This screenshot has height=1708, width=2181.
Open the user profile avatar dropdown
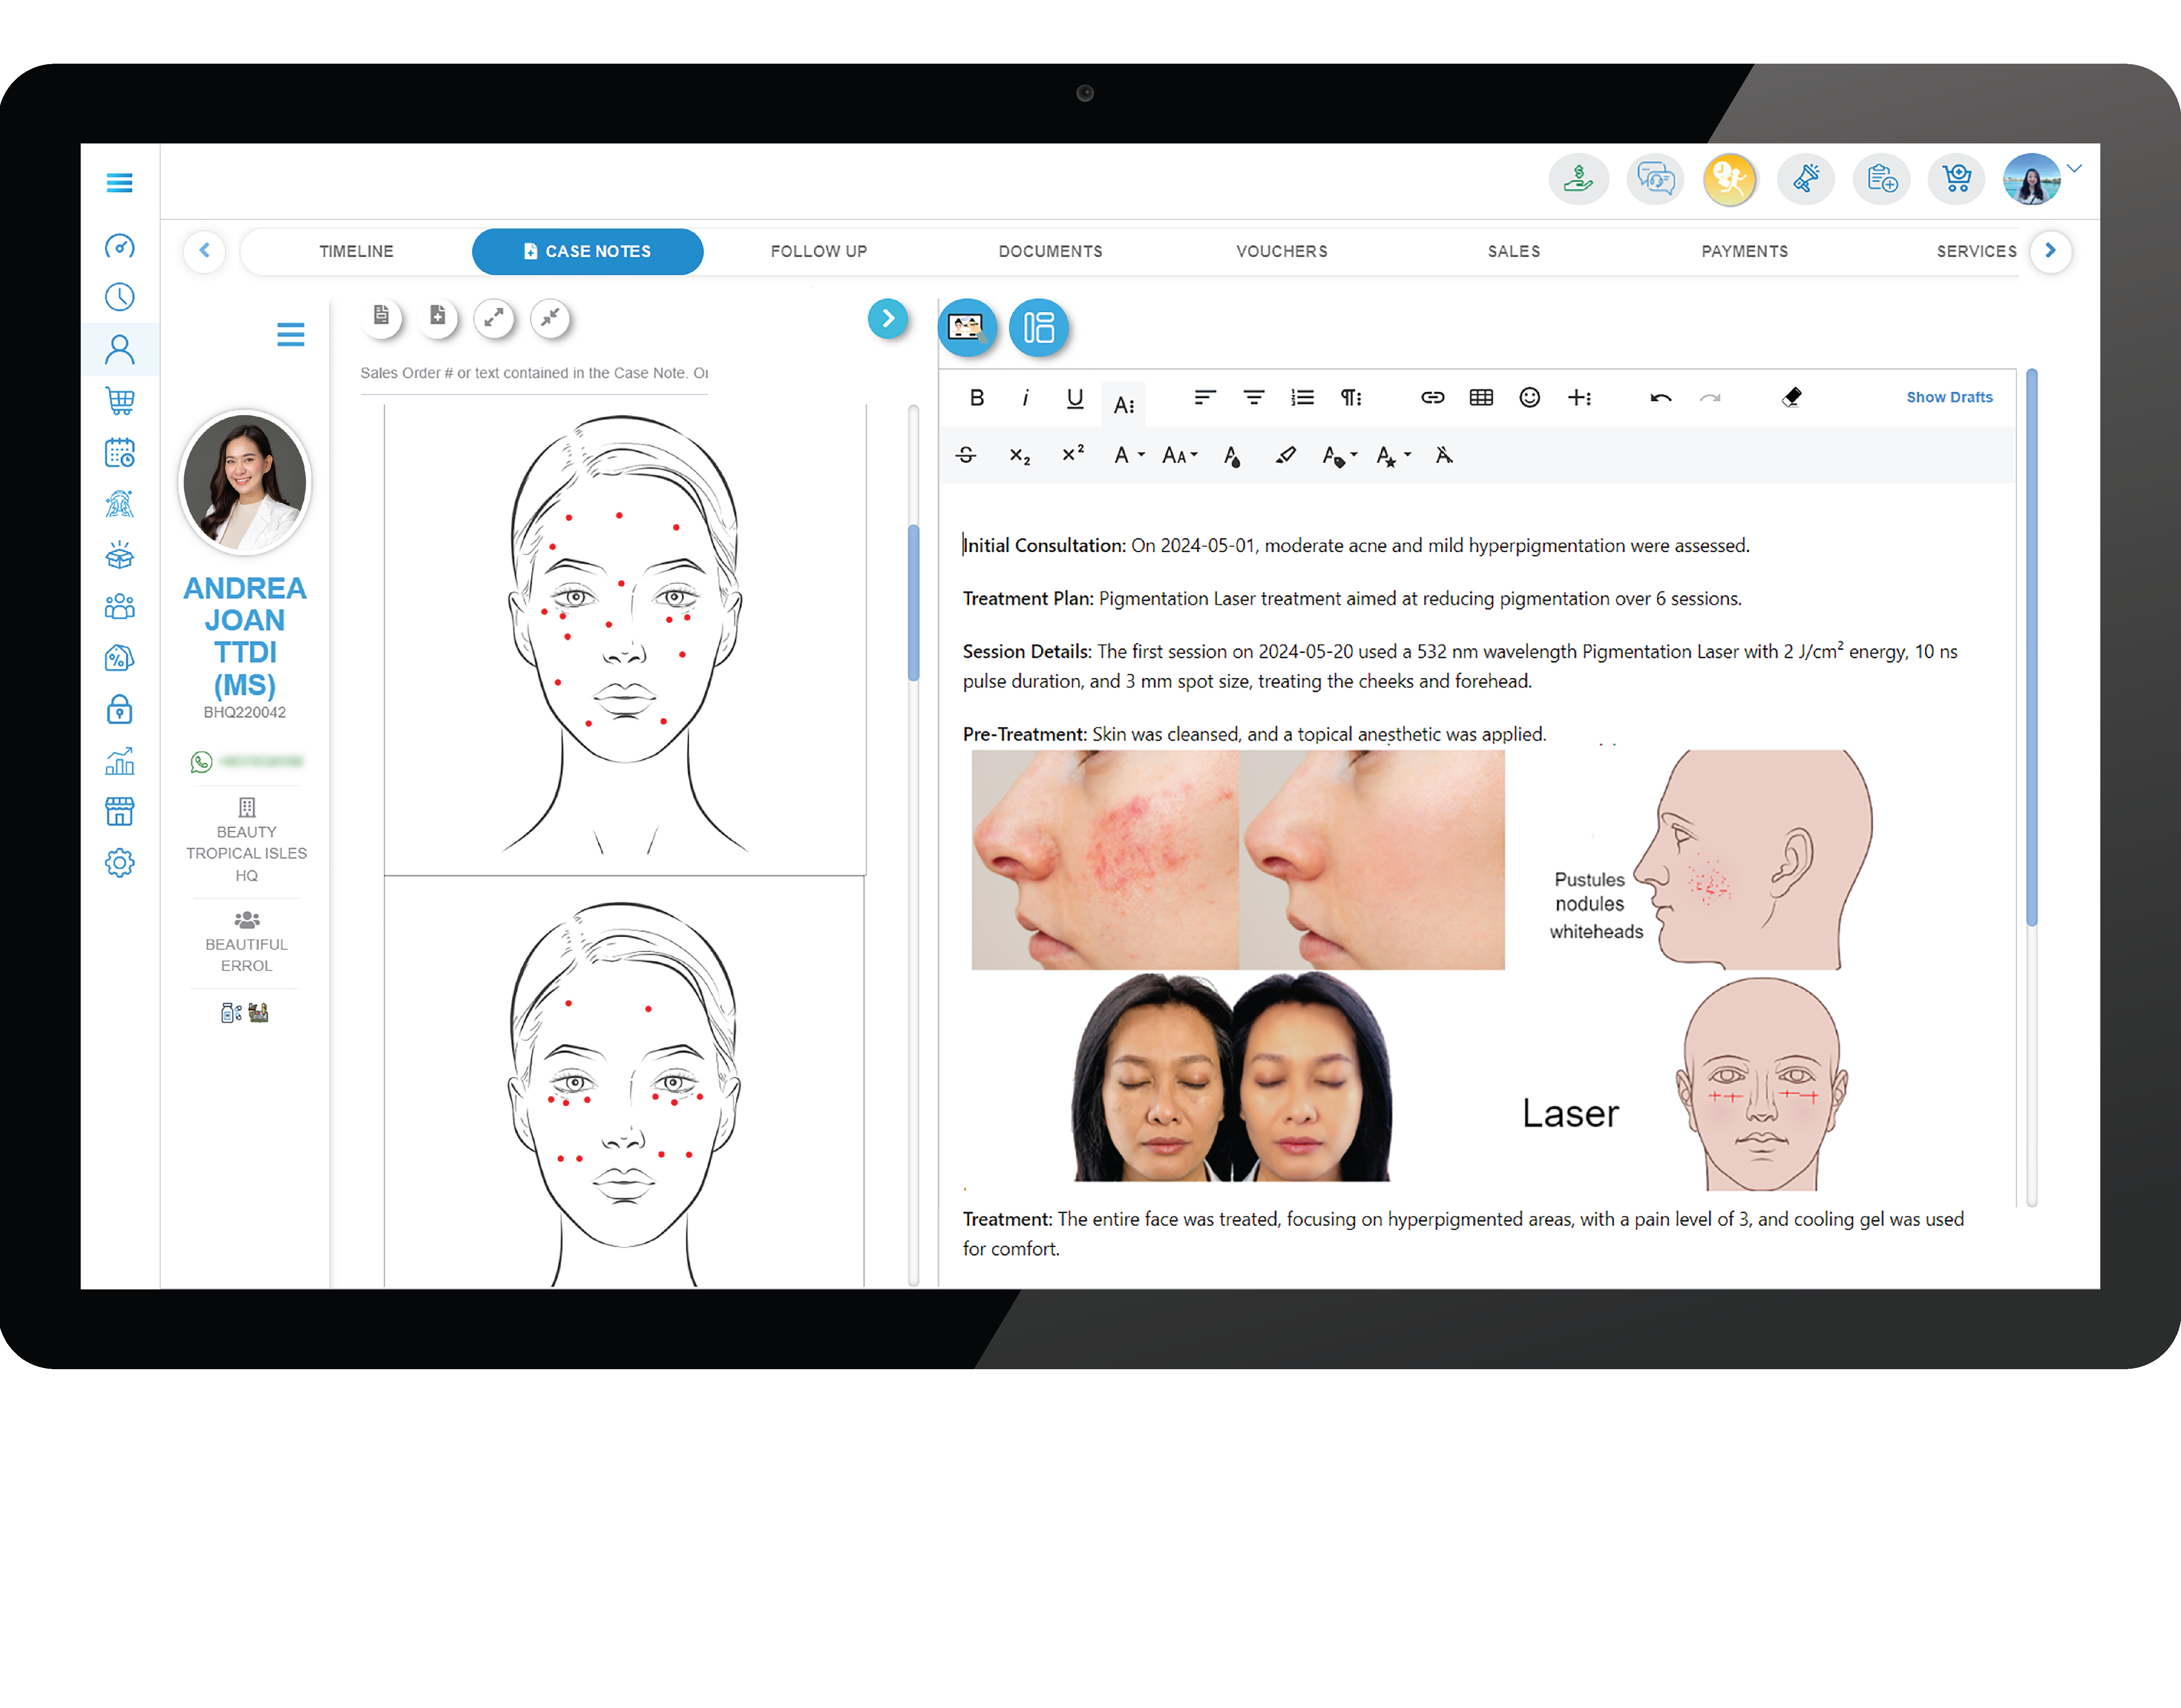coord(2032,180)
